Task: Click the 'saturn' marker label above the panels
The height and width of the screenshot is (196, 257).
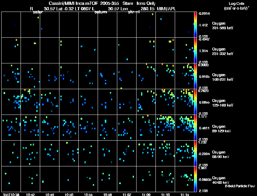Action: point(101,12)
